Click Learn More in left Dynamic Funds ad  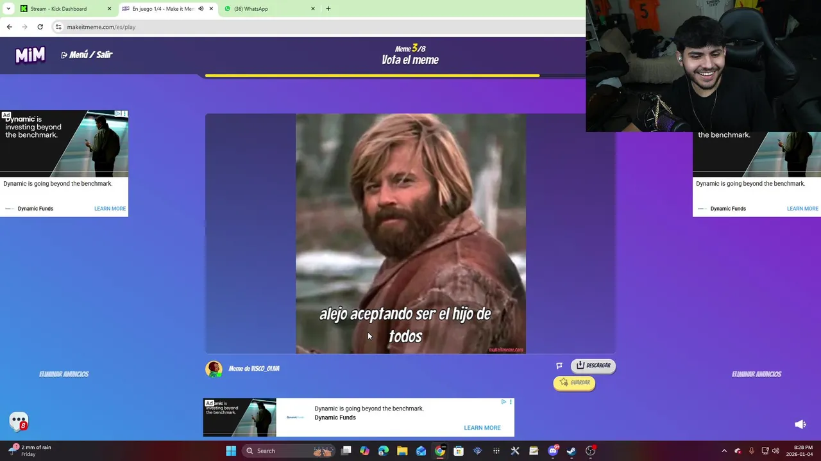[110, 209]
